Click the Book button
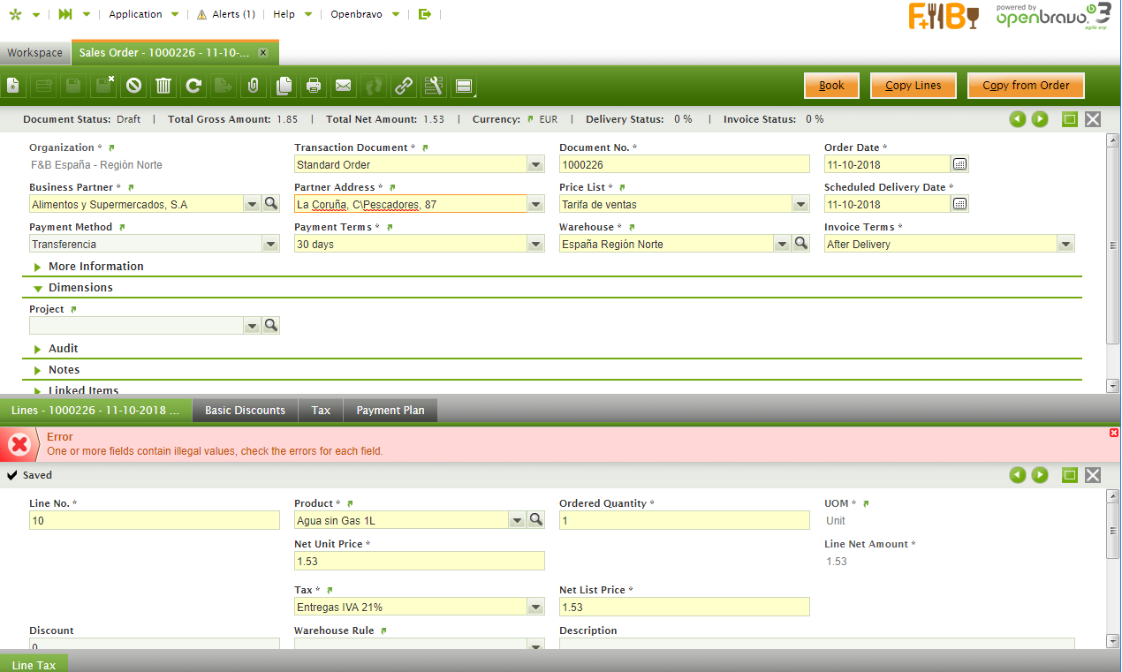 (x=831, y=86)
